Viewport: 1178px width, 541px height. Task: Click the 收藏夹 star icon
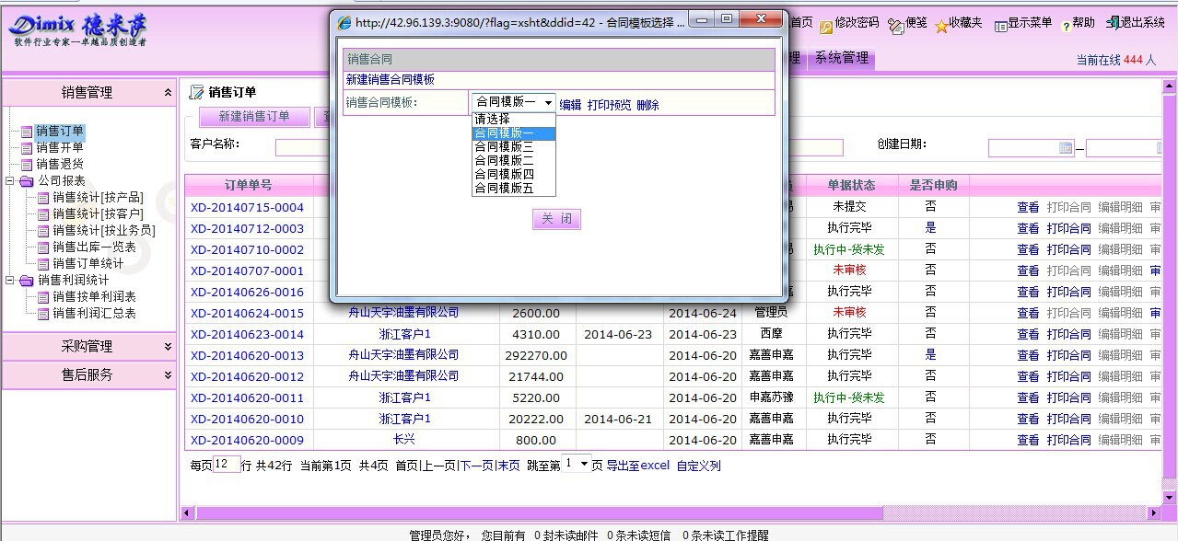point(941,27)
